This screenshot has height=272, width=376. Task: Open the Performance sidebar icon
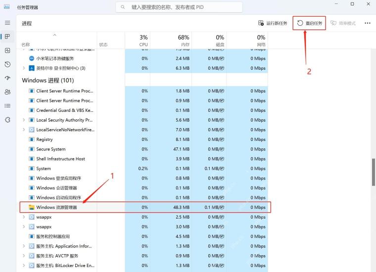click(7, 50)
